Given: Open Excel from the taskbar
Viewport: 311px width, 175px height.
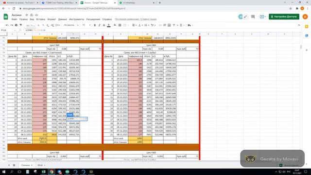Looking at the screenshot, I should [43, 172].
